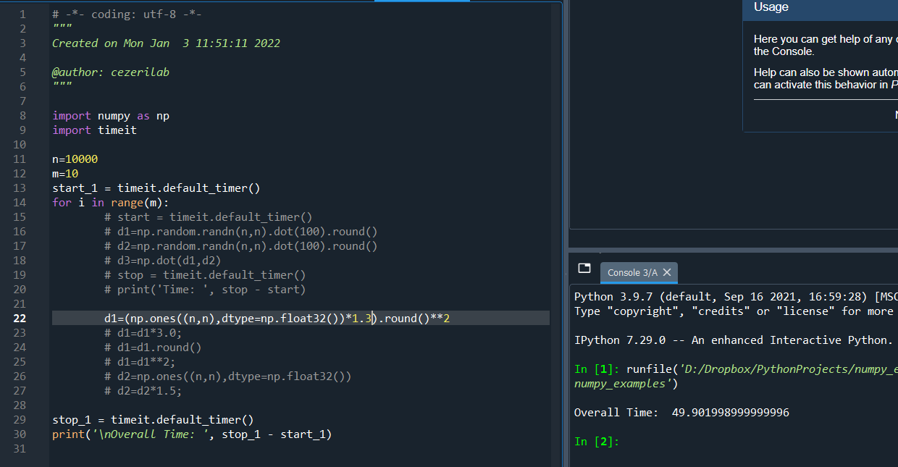Screen dimensions: 898x467
Task: Click the 'n=10000' code line
Action: (x=75, y=159)
